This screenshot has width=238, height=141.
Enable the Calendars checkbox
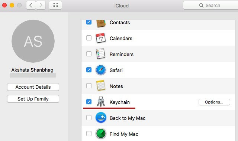tap(89, 38)
